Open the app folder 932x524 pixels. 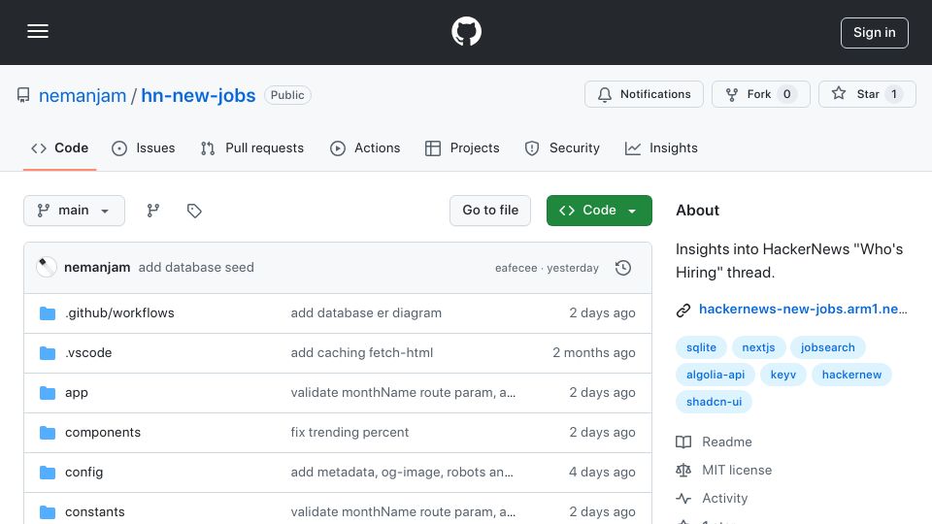click(x=77, y=393)
